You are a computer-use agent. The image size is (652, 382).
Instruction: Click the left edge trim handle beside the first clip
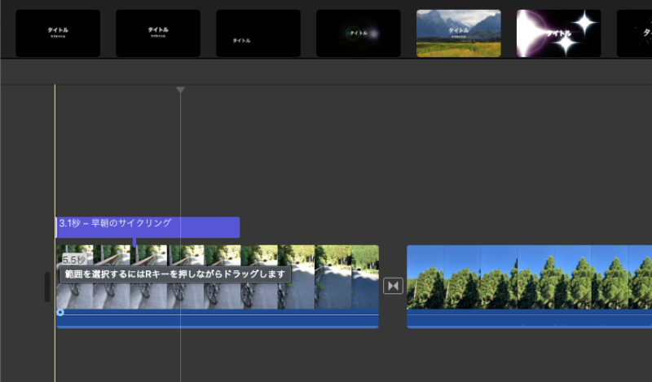click(x=47, y=287)
